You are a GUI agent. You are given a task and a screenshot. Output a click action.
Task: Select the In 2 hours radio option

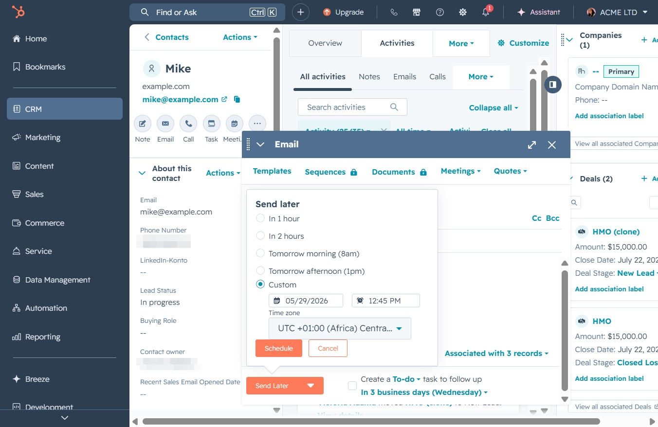(x=260, y=236)
